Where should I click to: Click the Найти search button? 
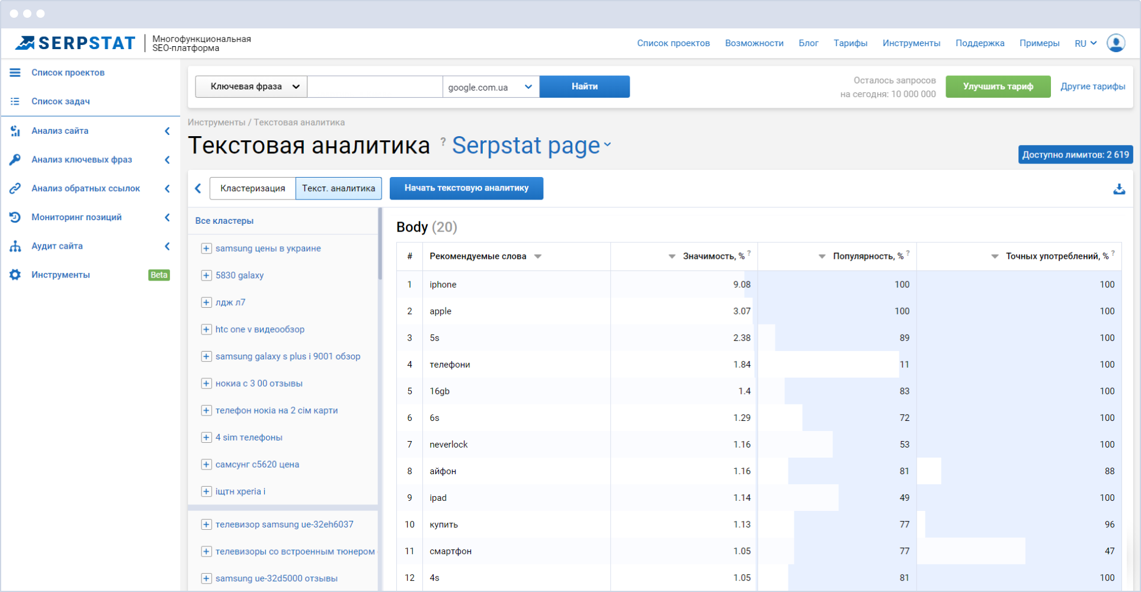[x=585, y=86]
